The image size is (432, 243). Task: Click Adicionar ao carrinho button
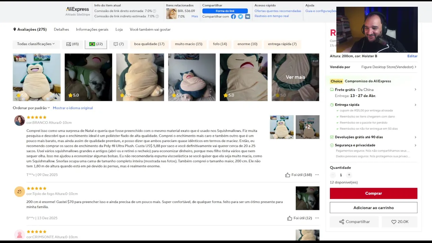click(x=374, y=208)
